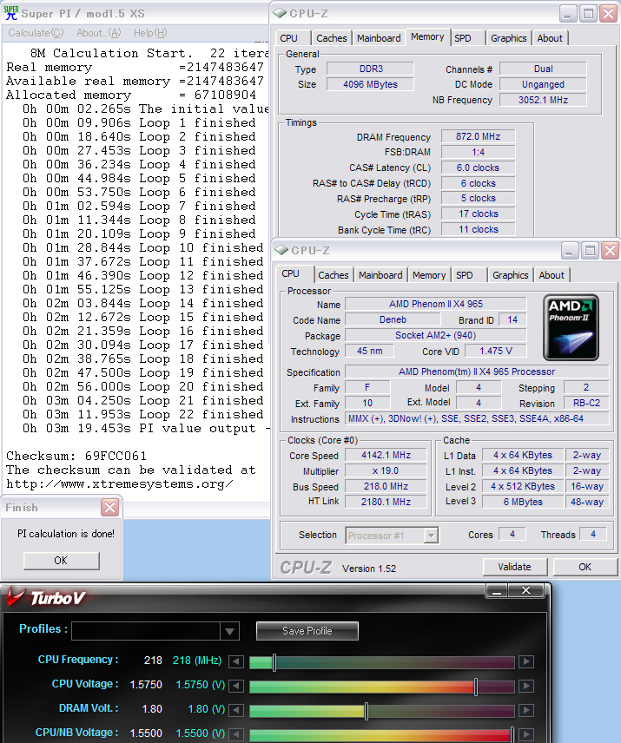Open About tab in upper CPU-Z window

(x=550, y=38)
